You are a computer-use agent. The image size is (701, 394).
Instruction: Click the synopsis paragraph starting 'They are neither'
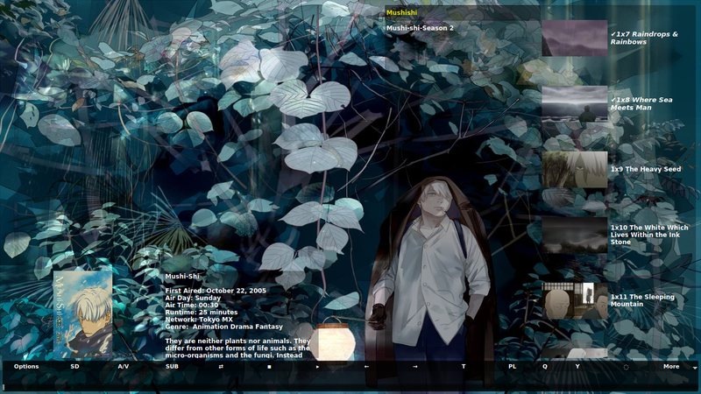tap(237, 348)
